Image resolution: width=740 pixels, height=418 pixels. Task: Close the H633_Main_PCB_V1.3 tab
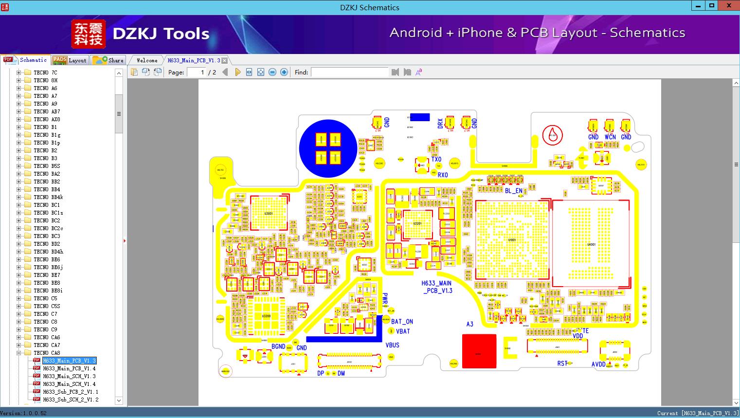click(224, 61)
